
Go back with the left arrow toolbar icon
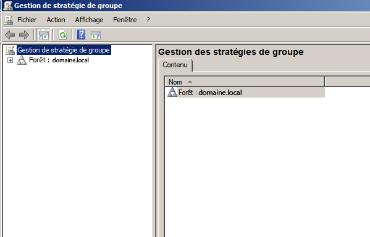pyautogui.click(x=10, y=35)
